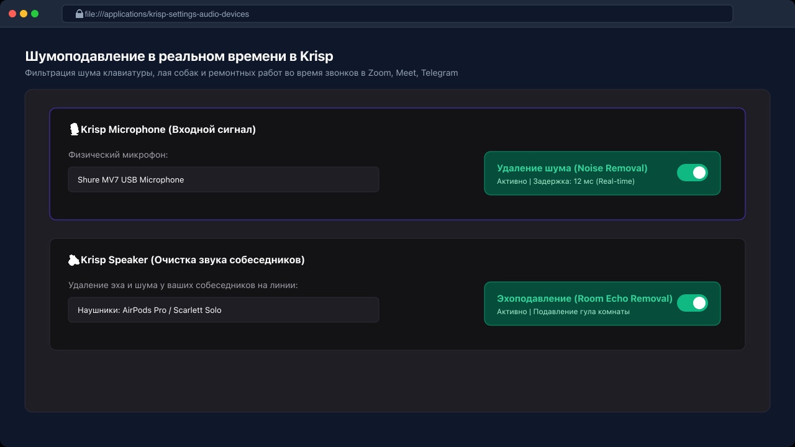Click the label starting "Удаление эха и шума"

point(183,285)
